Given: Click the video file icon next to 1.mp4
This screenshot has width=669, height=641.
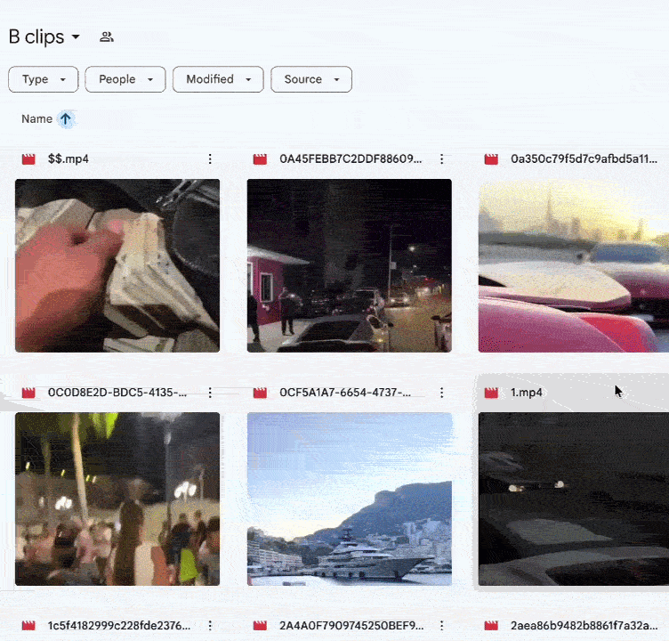Looking at the screenshot, I should tap(491, 393).
